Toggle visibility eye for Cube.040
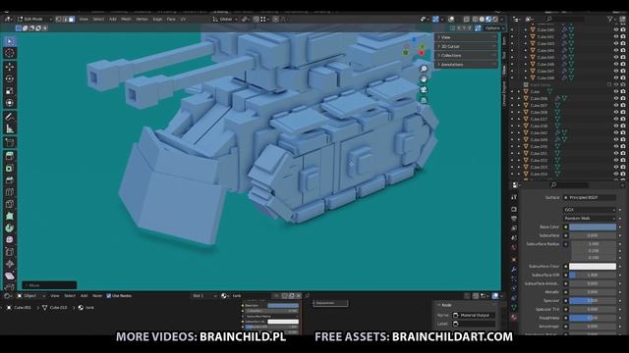Viewport: 629px width, 353px height. pos(616,29)
